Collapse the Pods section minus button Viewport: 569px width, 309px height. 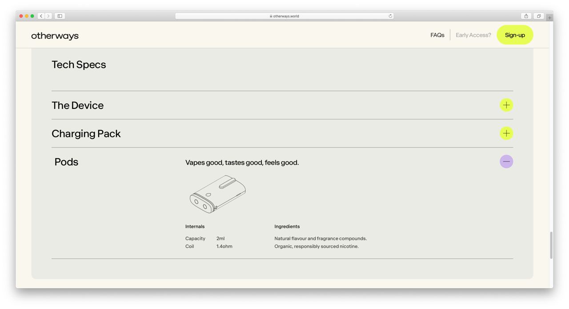click(x=506, y=161)
